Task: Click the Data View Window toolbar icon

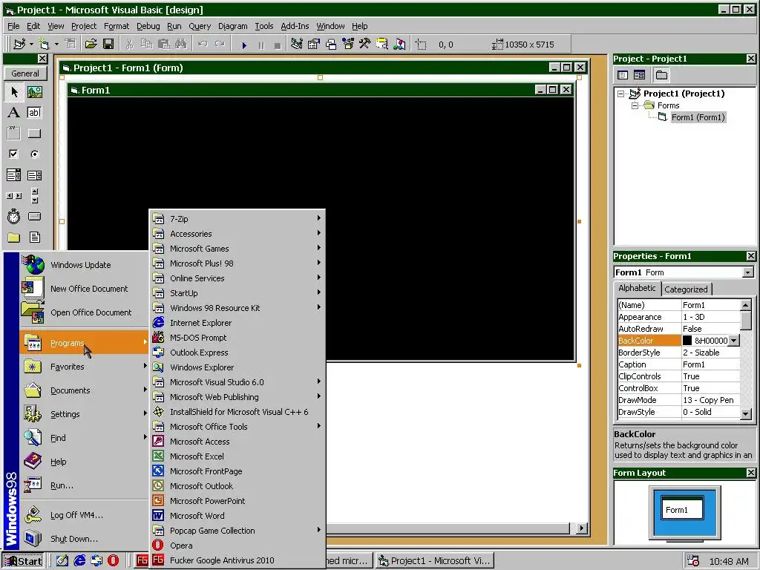Action: [382, 45]
